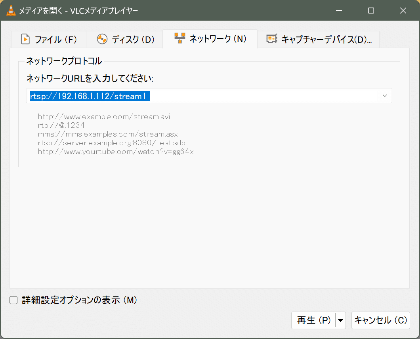
Task: Click example text http://www.example.com/stream.avi
Action: pyautogui.click(x=104, y=117)
